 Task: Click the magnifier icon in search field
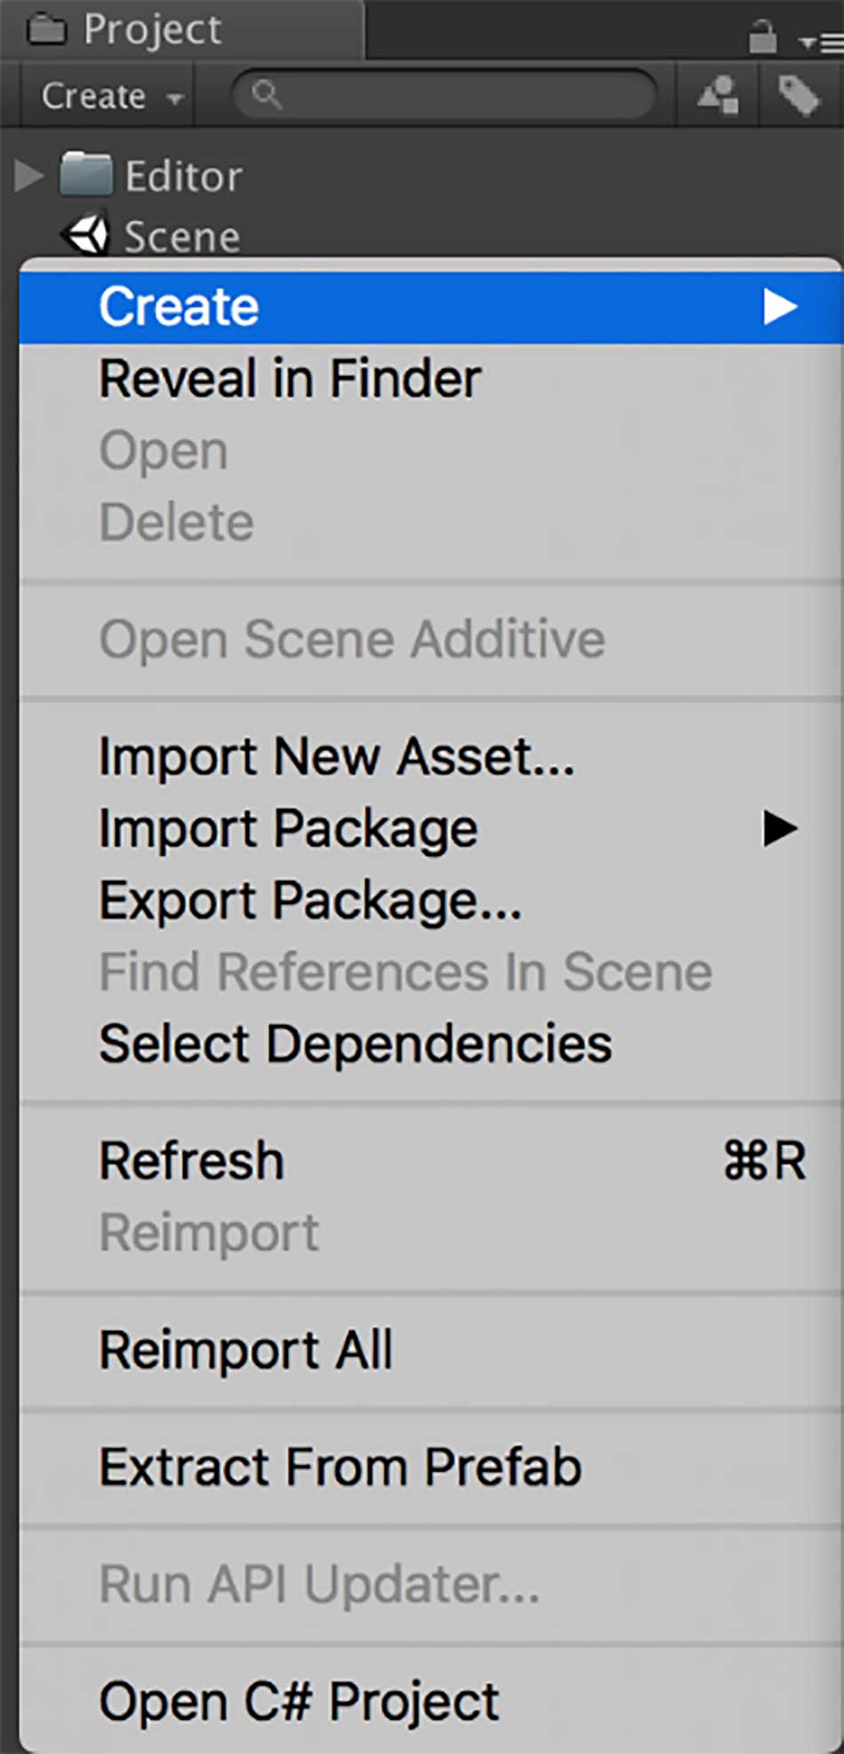point(266,93)
